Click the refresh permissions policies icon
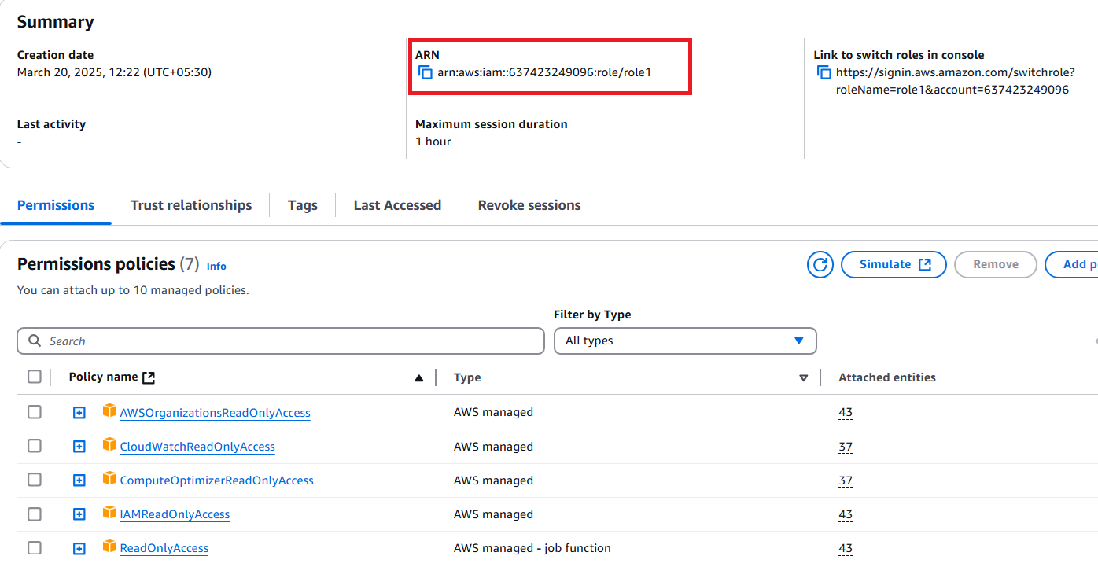This screenshot has width=1098, height=567. [820, 264]
